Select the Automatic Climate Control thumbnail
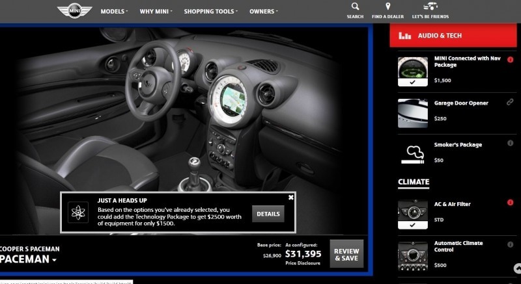 click(413, 256)
